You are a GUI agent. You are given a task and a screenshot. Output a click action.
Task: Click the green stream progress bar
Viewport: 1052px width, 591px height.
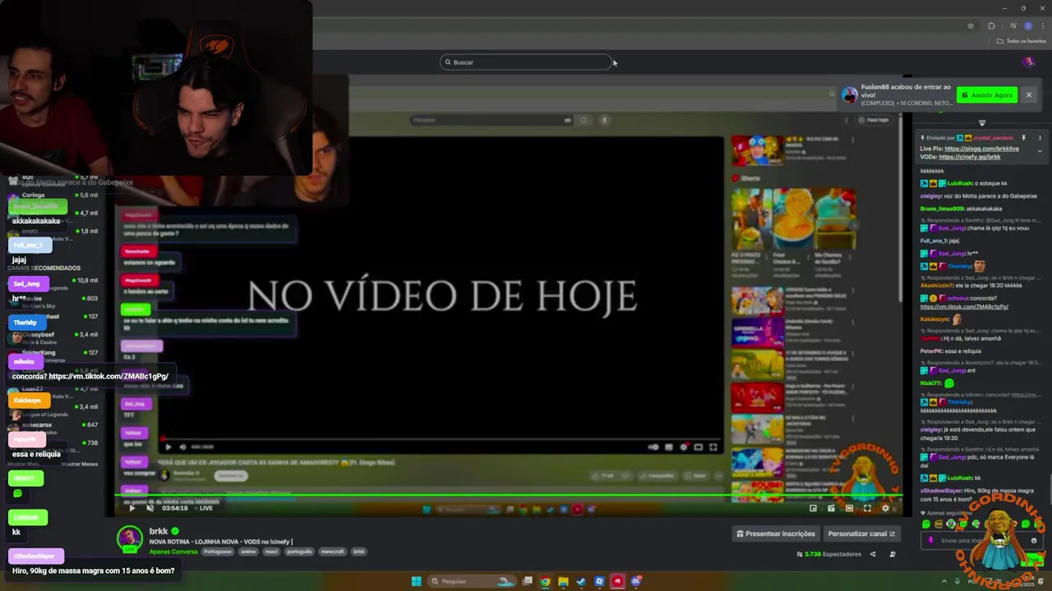tap(510, 495)
